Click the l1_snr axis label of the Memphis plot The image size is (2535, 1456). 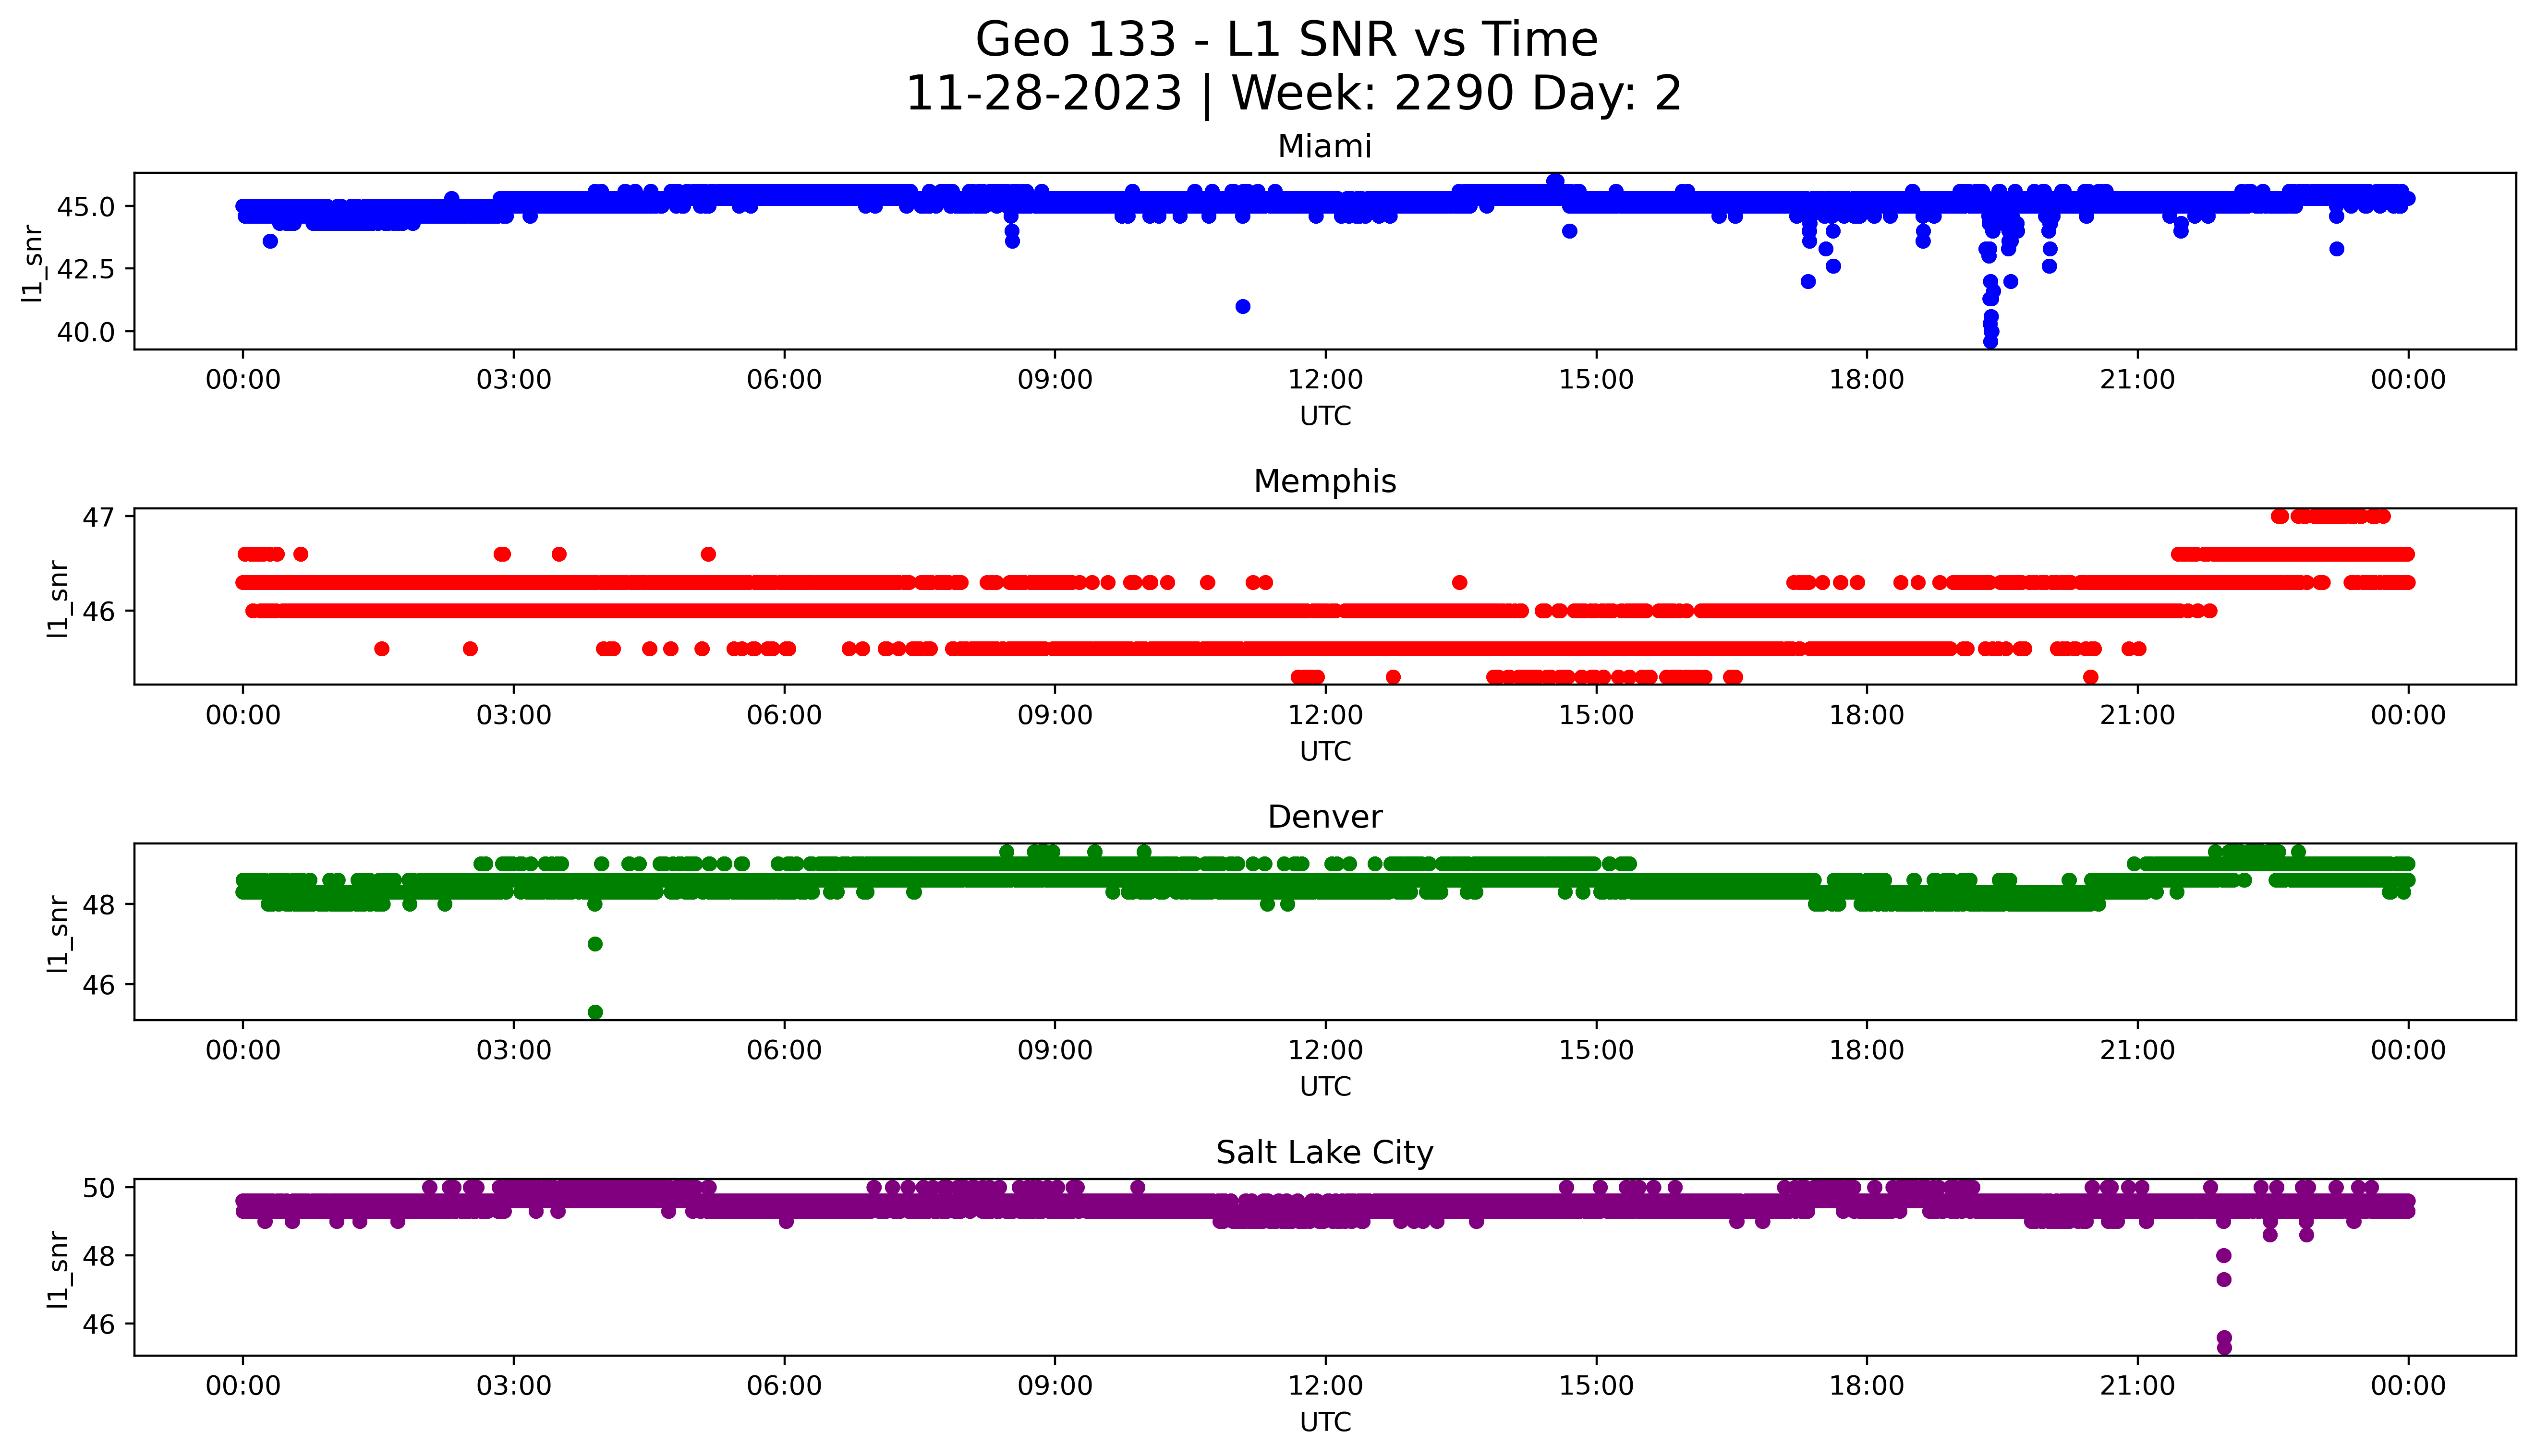click(x=58, y=598)
